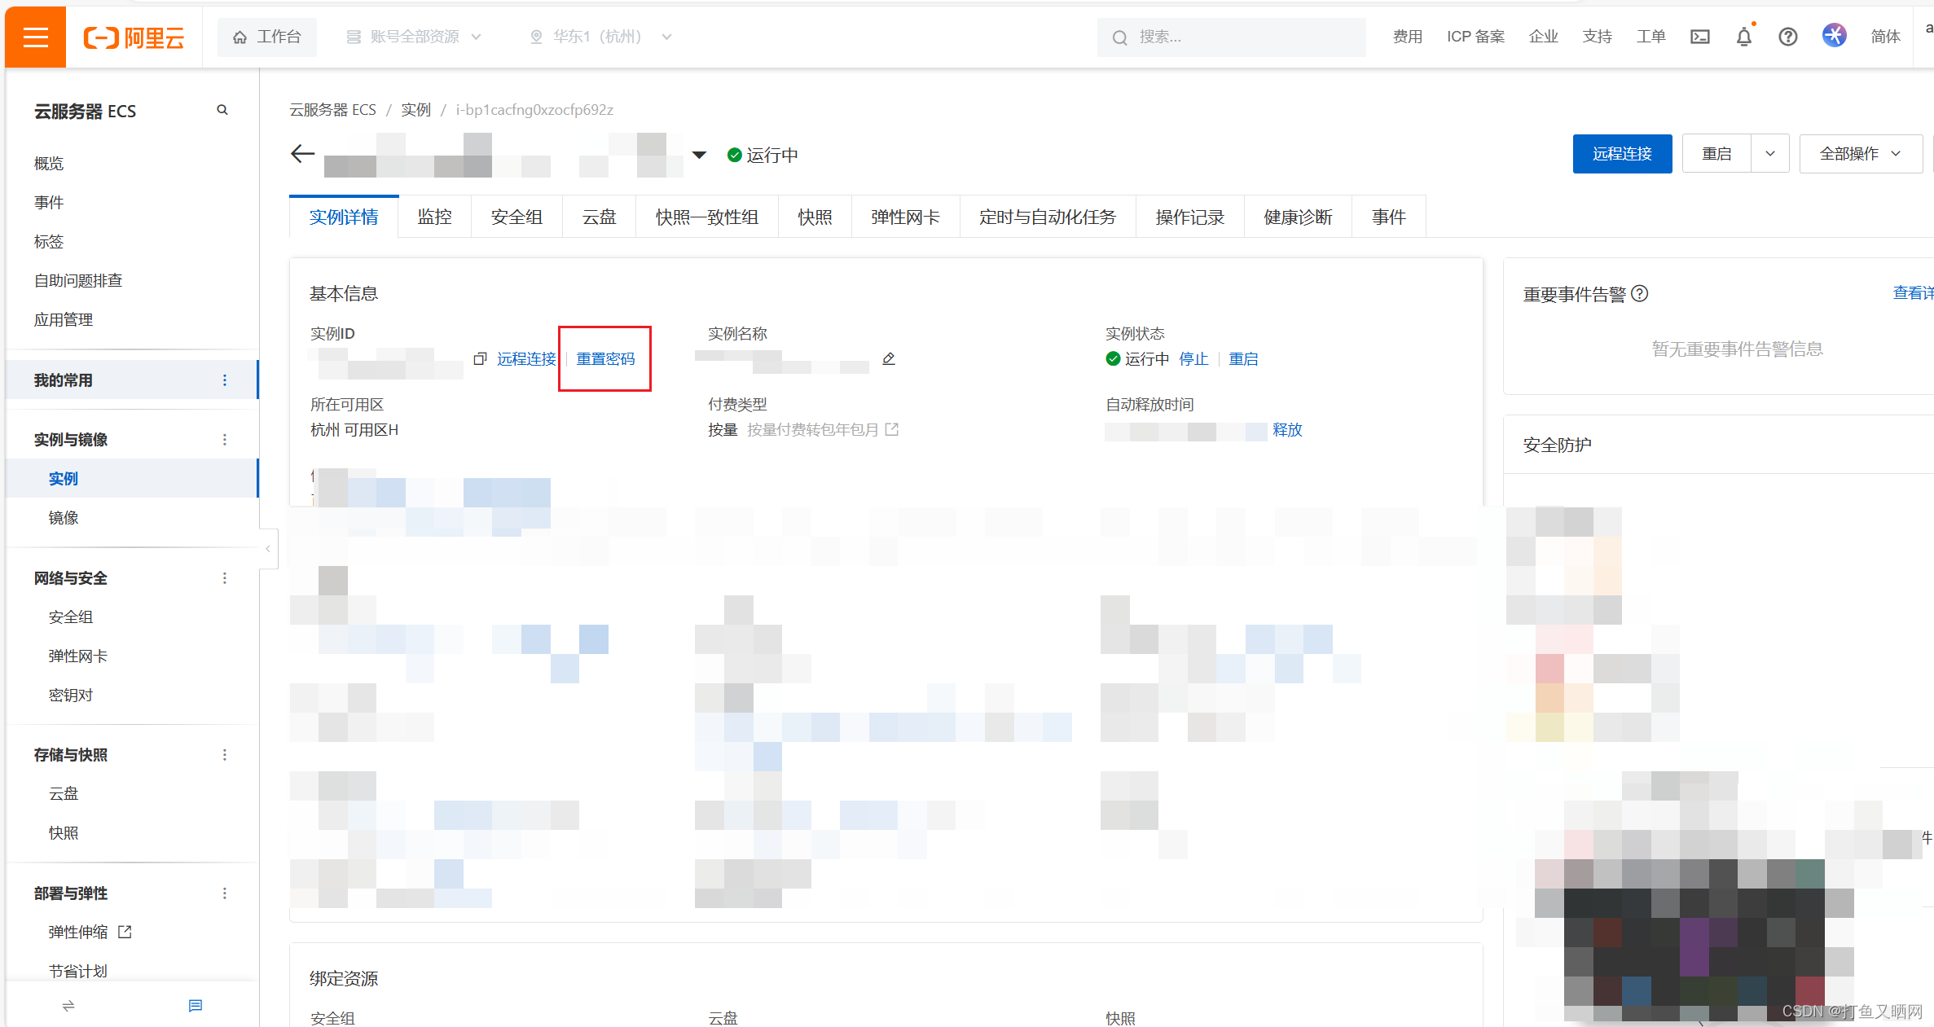Click the blue 远程连接 button
Viewport: 1934px width, 1027px height.
click(x=1621, y=154)
